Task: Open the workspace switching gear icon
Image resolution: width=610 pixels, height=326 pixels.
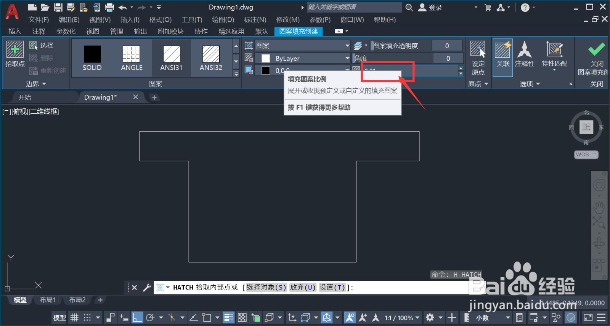Action: pyautogui.click(x=430, y=317)
